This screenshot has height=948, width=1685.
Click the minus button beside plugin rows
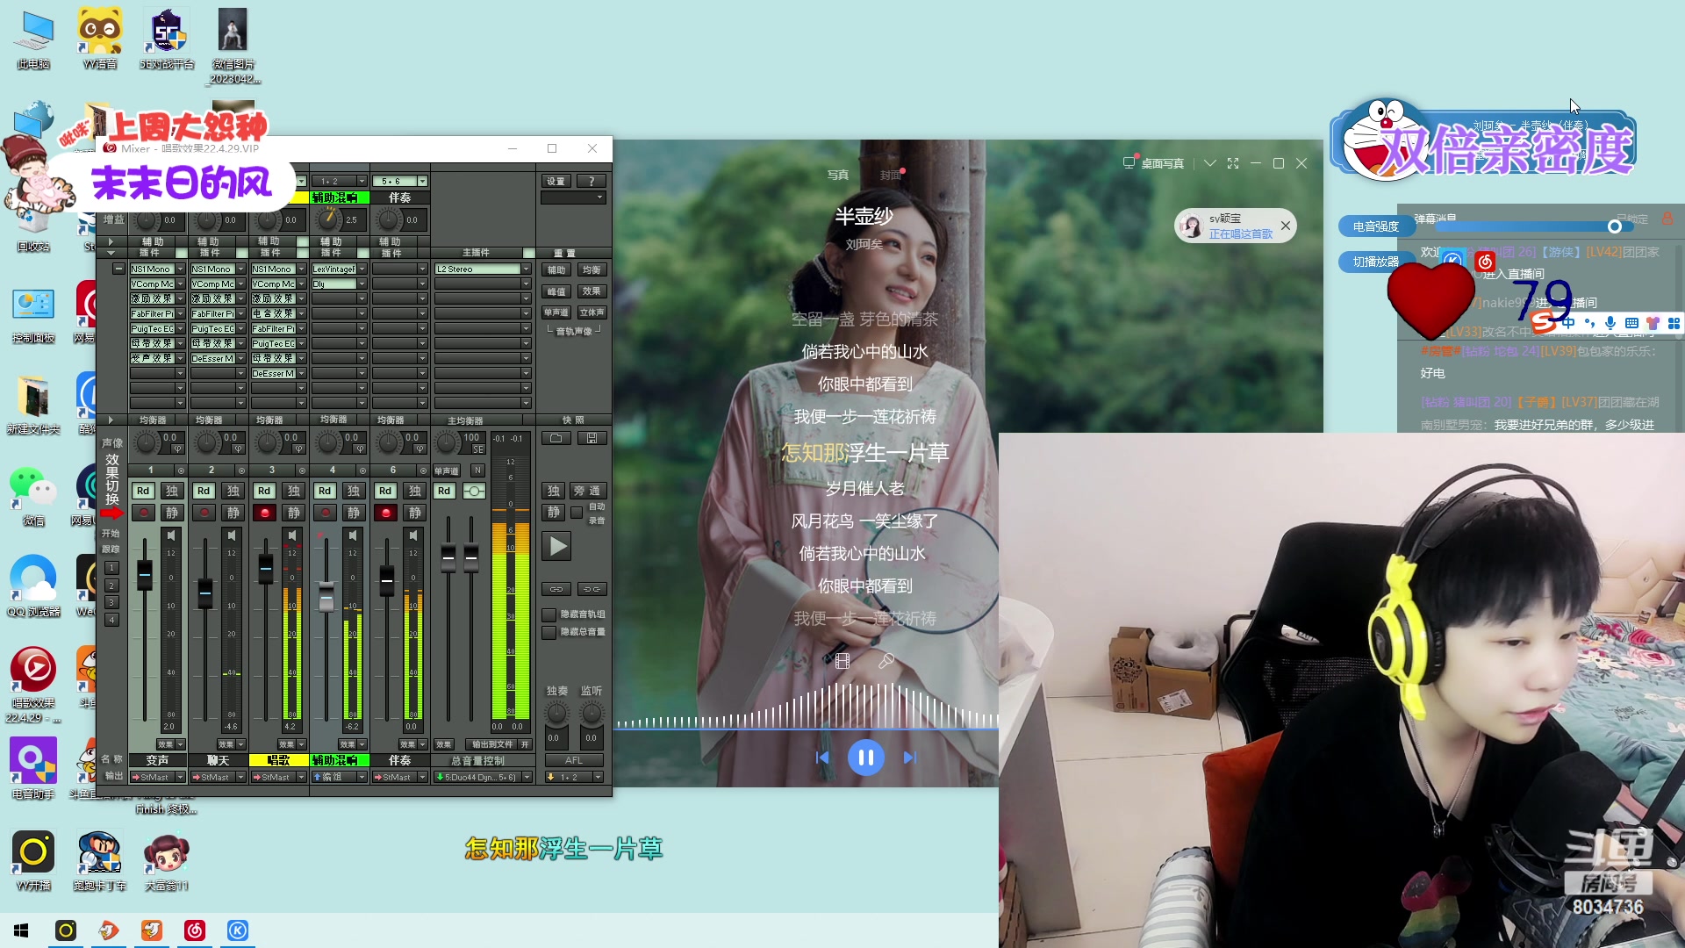[118, 269]
